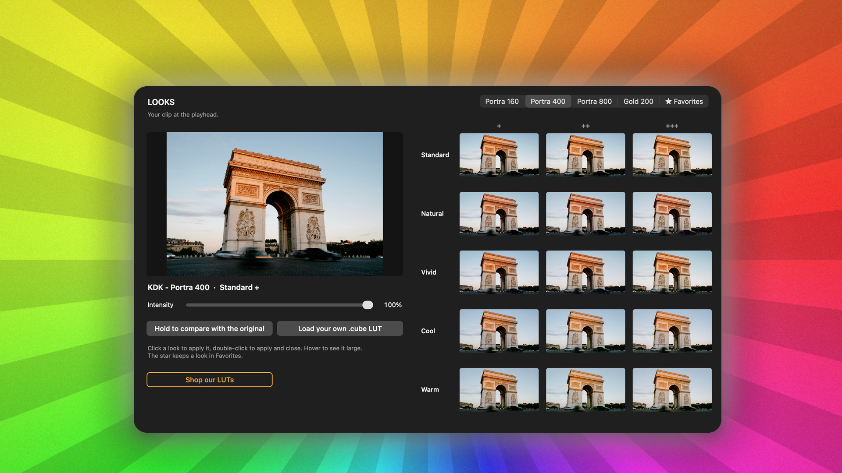Click the Warm row label
The height and width of the screenshot is (473, 842).
(430, 390)
